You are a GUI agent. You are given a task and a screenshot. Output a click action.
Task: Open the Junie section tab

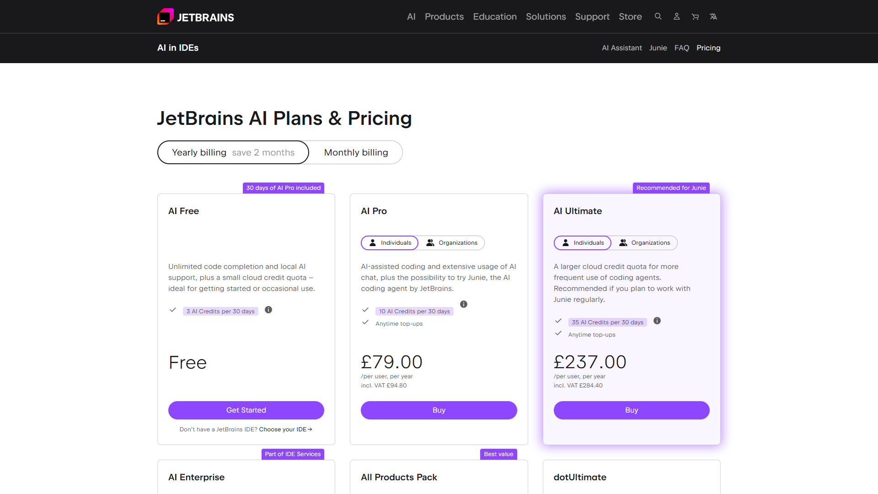pyautogui.click(x=658, y=48)
